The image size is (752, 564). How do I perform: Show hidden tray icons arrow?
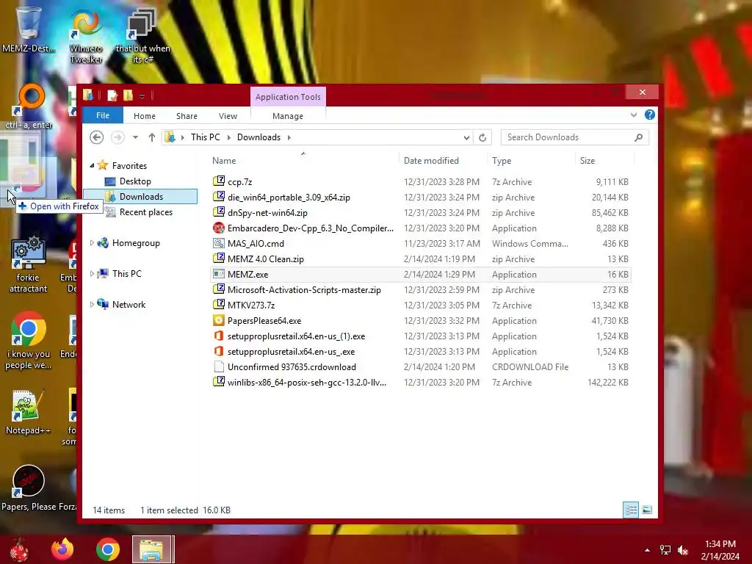(648, 550)
